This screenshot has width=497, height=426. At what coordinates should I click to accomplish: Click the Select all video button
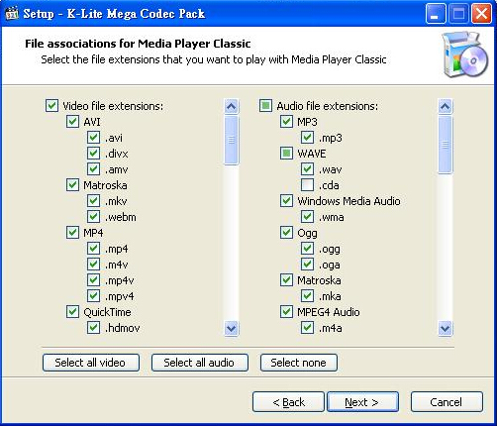click(91, 363)
